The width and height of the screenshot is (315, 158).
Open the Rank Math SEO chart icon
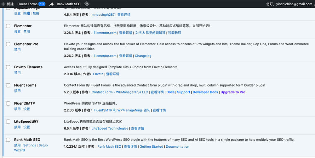click(x=52, y=4)
